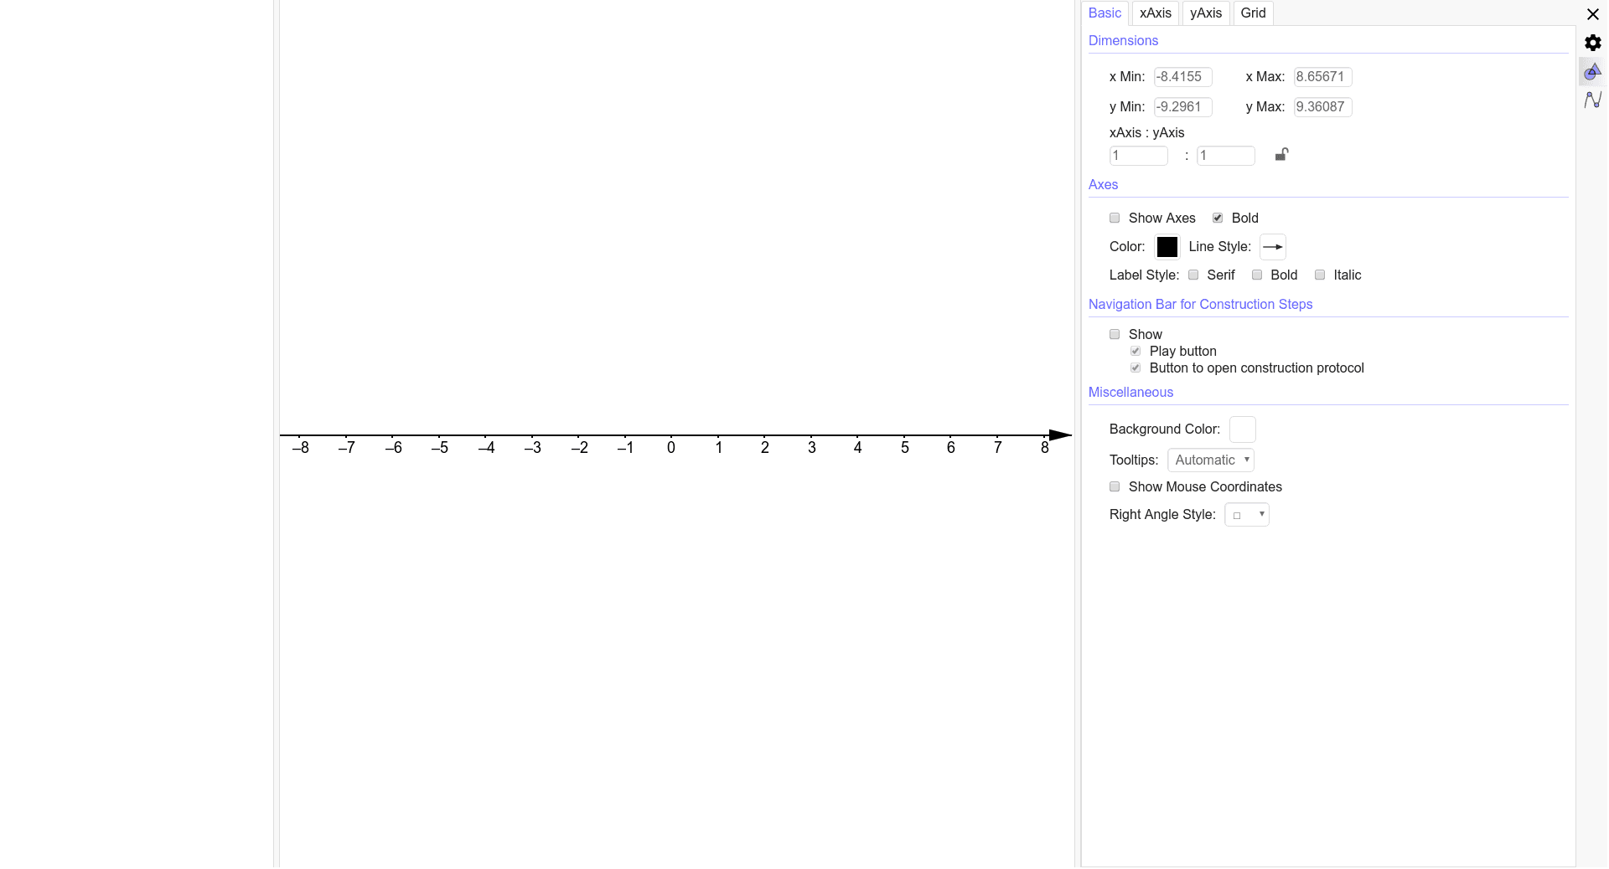Uncheck the Play button option
Screen dimensions: 1609x869
point(1136,351)
